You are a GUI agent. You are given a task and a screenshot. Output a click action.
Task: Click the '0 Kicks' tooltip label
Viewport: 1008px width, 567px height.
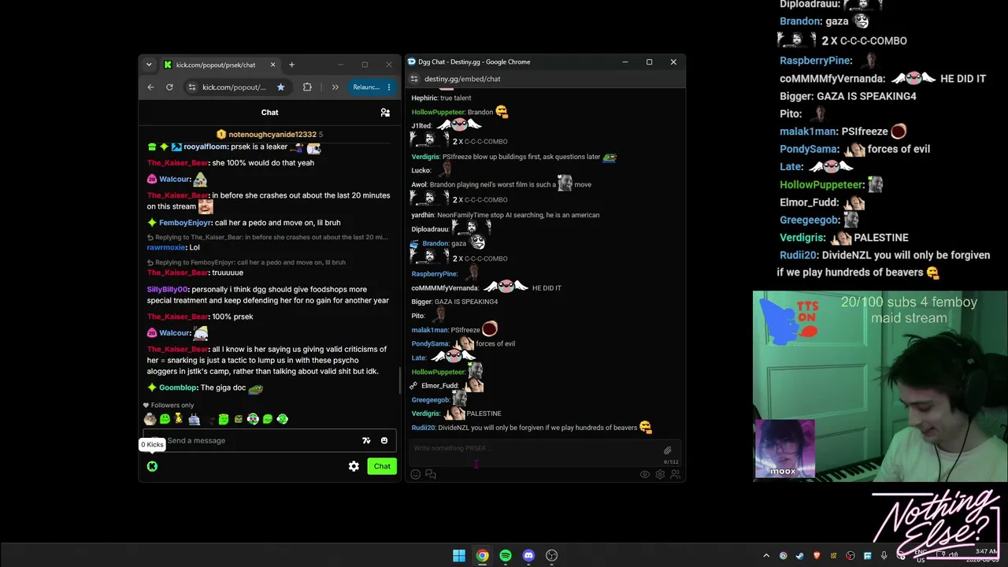point(152,445)
